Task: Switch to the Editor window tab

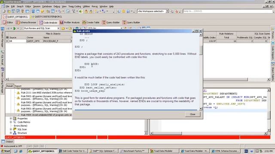Action: click(x=8, y=23)
